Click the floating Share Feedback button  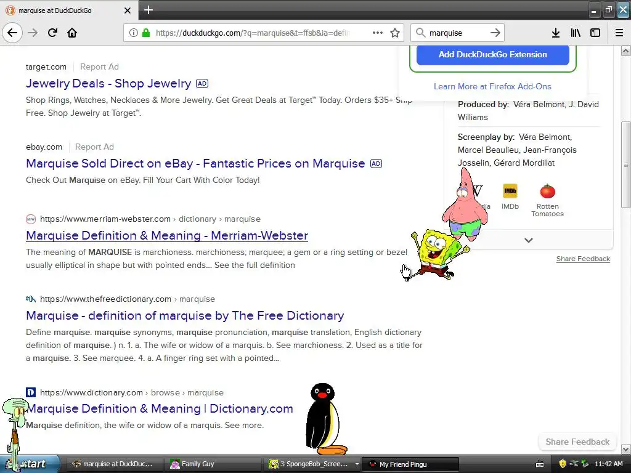577,442
